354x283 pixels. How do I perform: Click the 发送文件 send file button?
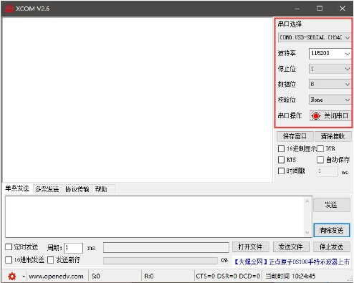tap(291, 247)
